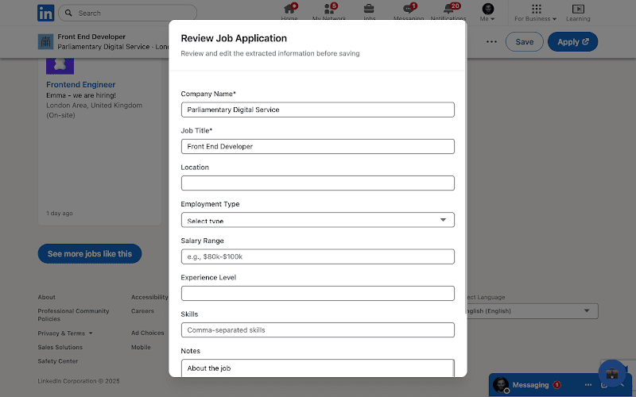The height and width of the screenshot is (397, 636).
Task: Open the Select Language dropdown
Action: click(x=529, y=311)
